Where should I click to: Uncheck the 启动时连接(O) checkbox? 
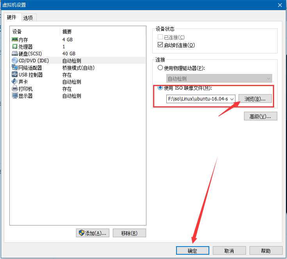160,45
